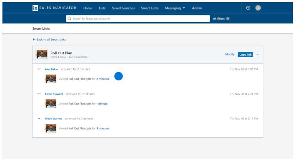This screenshot has width=295, height=162.
Task: Click the Smart Links page heading
Action: [41, 29]
